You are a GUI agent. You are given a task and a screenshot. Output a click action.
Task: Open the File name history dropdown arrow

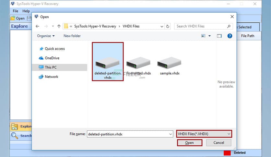pyautogui.click(x=171, y=134)
